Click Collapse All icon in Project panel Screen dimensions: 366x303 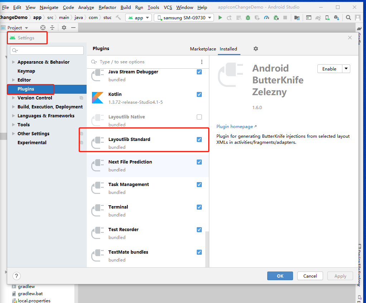[52, 28]
